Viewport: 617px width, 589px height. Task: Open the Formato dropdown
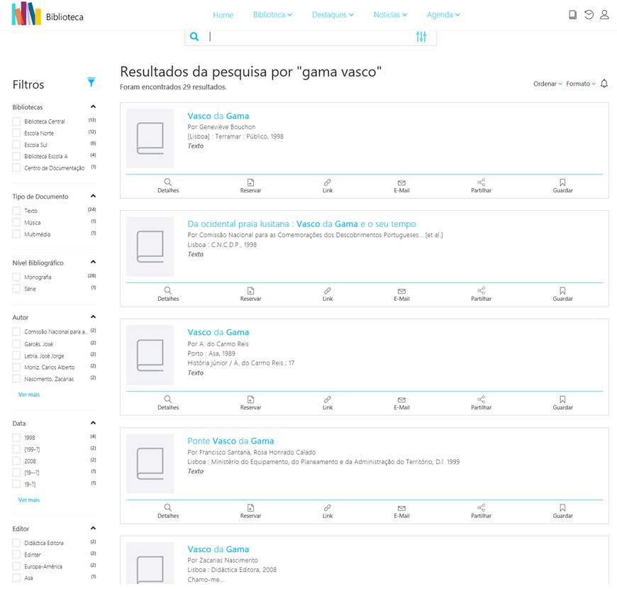[581, 84]
